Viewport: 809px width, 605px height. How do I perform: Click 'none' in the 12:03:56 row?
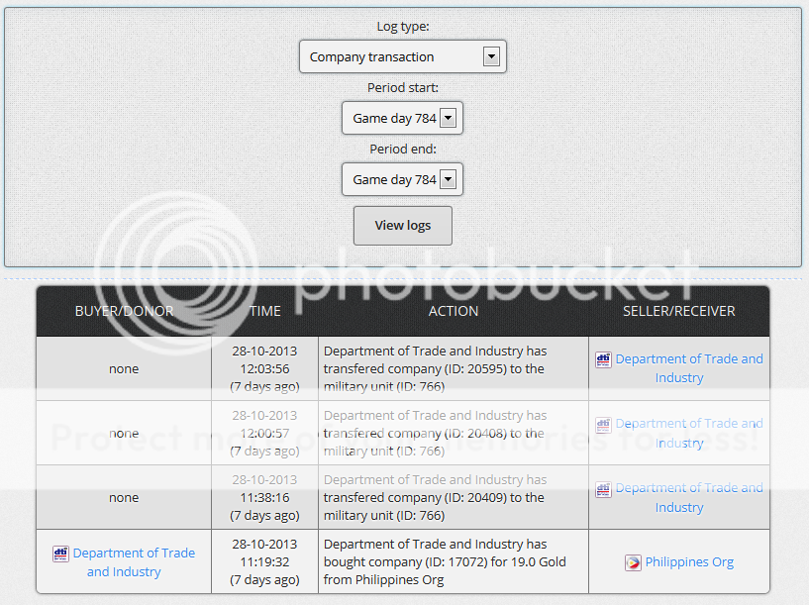coord(124,369)
